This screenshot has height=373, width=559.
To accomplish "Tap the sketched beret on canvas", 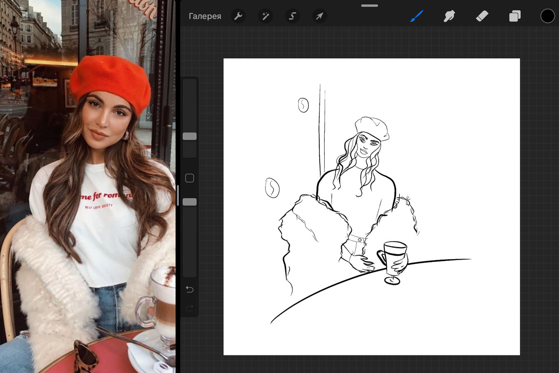I will [x=372, y=127].
